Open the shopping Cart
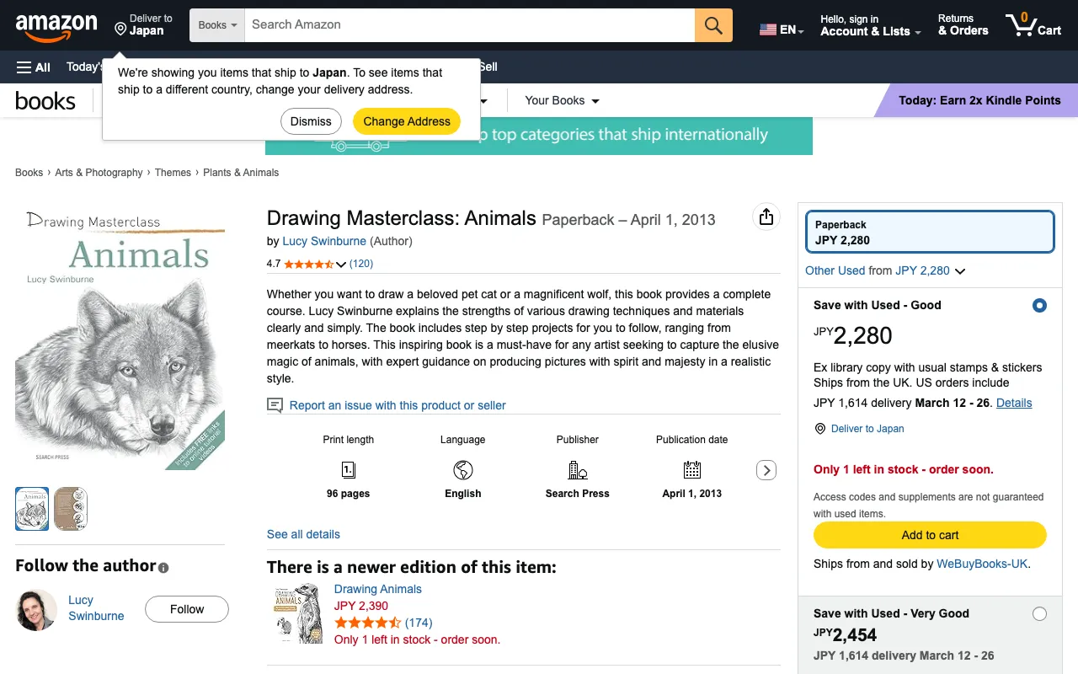Image resolution: width=1078 pixels, height=674 pixels. 1033,25
